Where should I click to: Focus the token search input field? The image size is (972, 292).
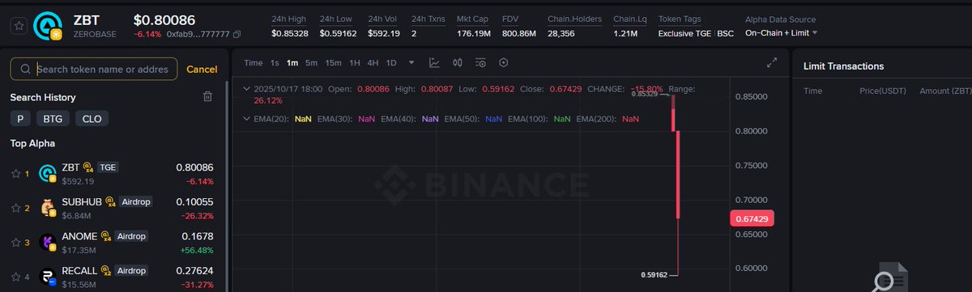tap(94, 70)
